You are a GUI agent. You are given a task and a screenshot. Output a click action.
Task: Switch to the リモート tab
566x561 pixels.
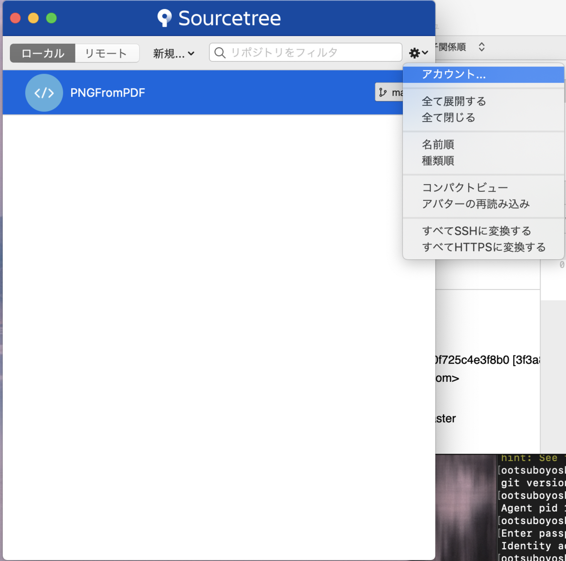point(107,53)
